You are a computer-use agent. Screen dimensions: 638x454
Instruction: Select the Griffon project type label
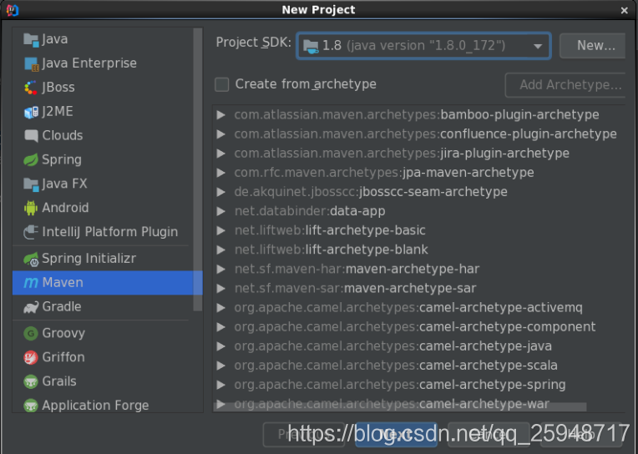pos(63,357)
